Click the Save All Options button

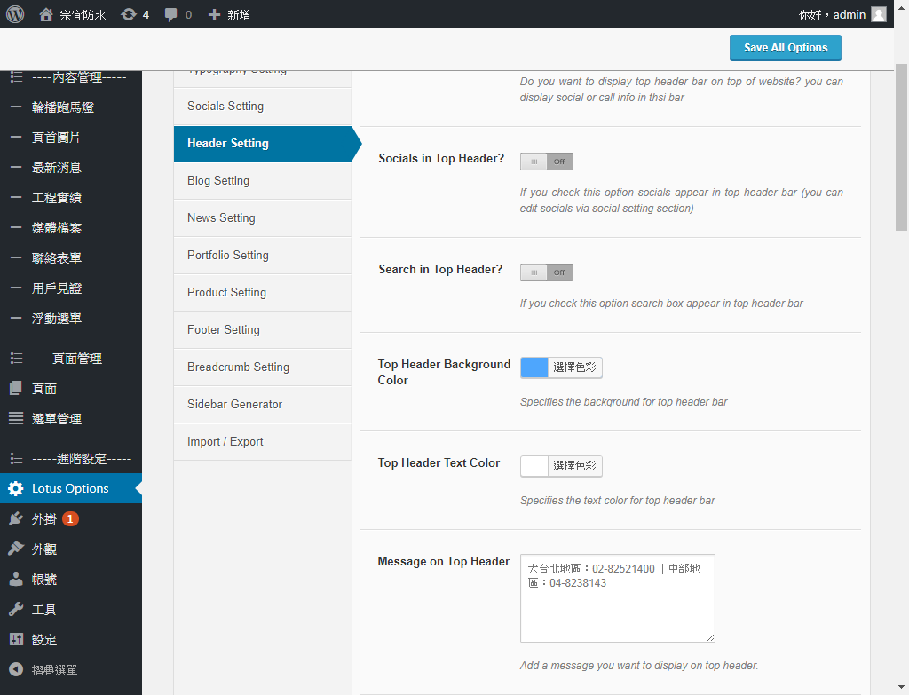[785, 48]
